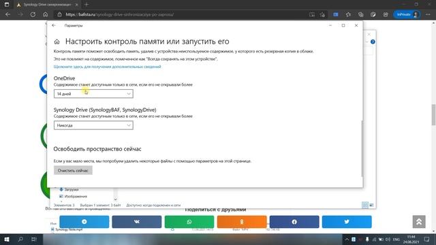Viewport: 436px width, 245px height.
Task: Select the Synology Drive browser tab
Action: click(x=47, y=5)
